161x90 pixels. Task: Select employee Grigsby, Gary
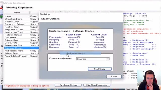[11, 40]
